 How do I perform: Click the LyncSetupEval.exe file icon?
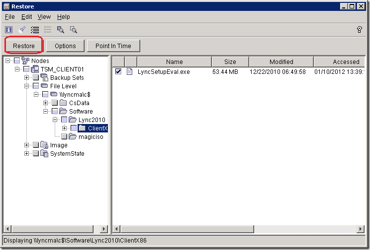pyautogui.click(x=130, y=71)
